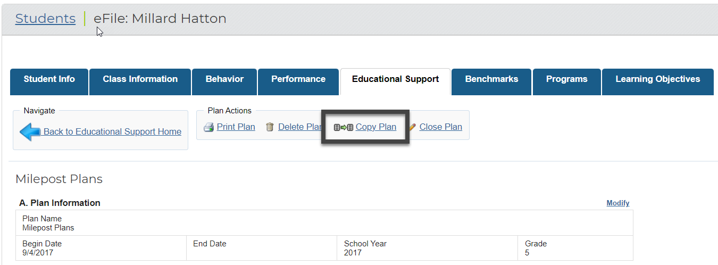The height and width of the screenshot is (265, 718).
Task: Click Modify for Plan Information section
Action: [x=618, y=203]
